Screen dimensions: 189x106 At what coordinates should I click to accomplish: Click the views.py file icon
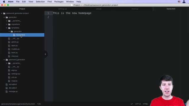(9, 56)
